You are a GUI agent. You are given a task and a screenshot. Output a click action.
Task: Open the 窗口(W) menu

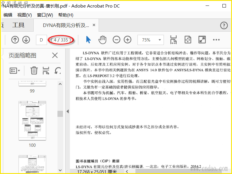[x=45, y=15]
